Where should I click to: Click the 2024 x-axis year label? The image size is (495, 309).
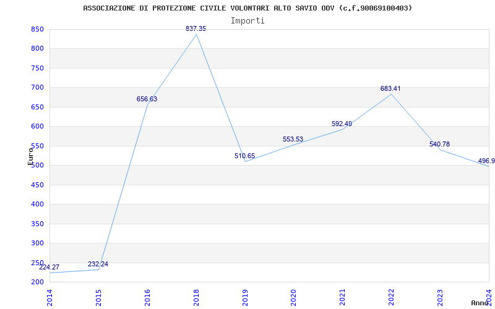[489, 298]
